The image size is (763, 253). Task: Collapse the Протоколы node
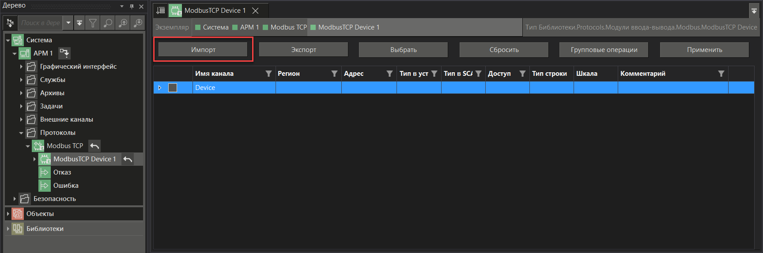click(21, 133)
